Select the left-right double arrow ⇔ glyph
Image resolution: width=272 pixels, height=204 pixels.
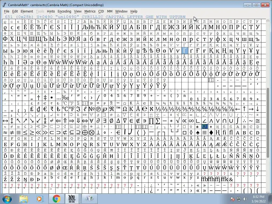pos(85,121)
